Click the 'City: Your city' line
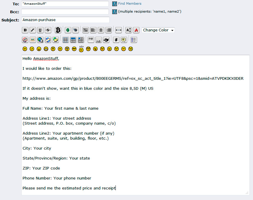 click(37, 148)
